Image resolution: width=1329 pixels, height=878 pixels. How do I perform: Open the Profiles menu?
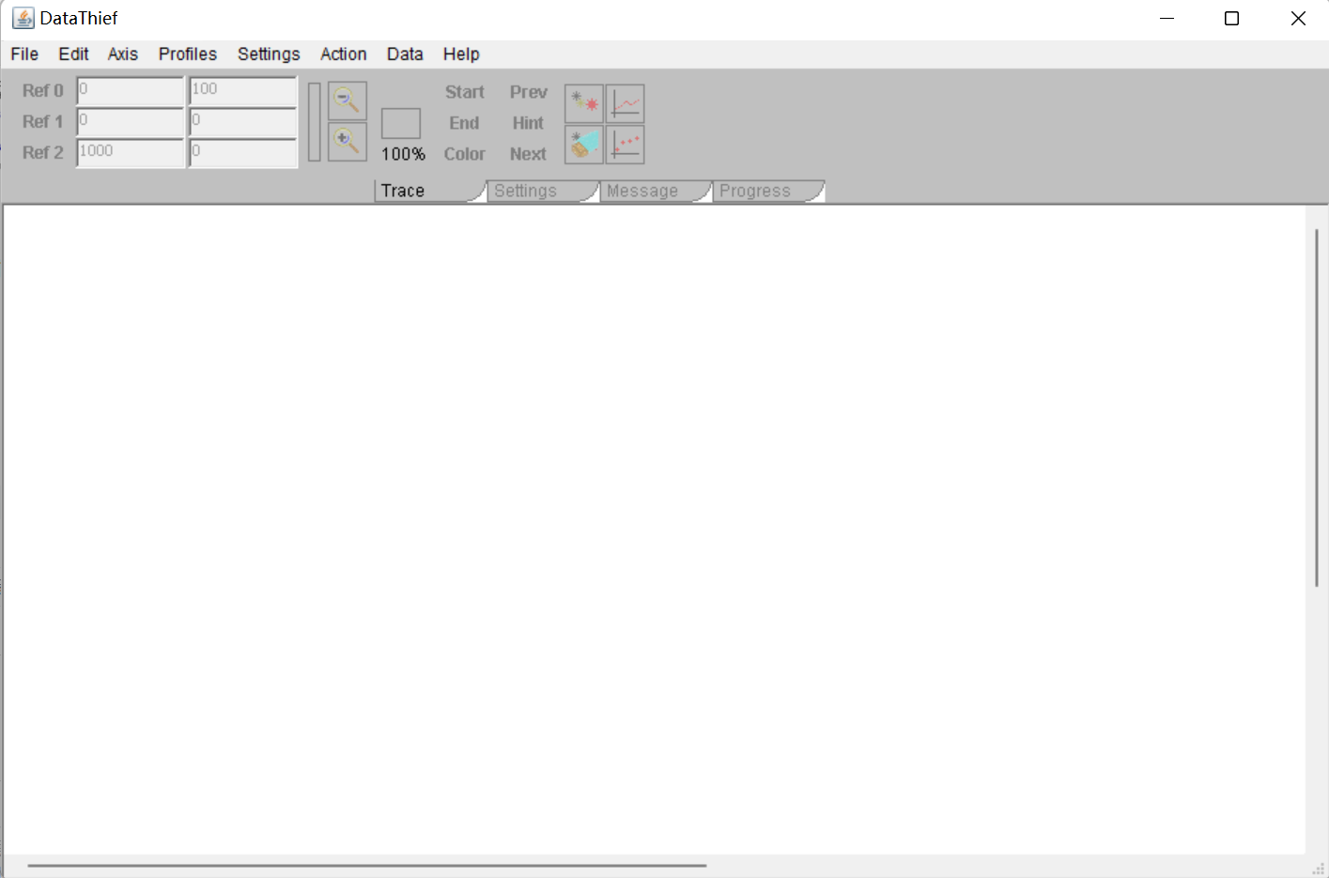[x=188, y=54]
